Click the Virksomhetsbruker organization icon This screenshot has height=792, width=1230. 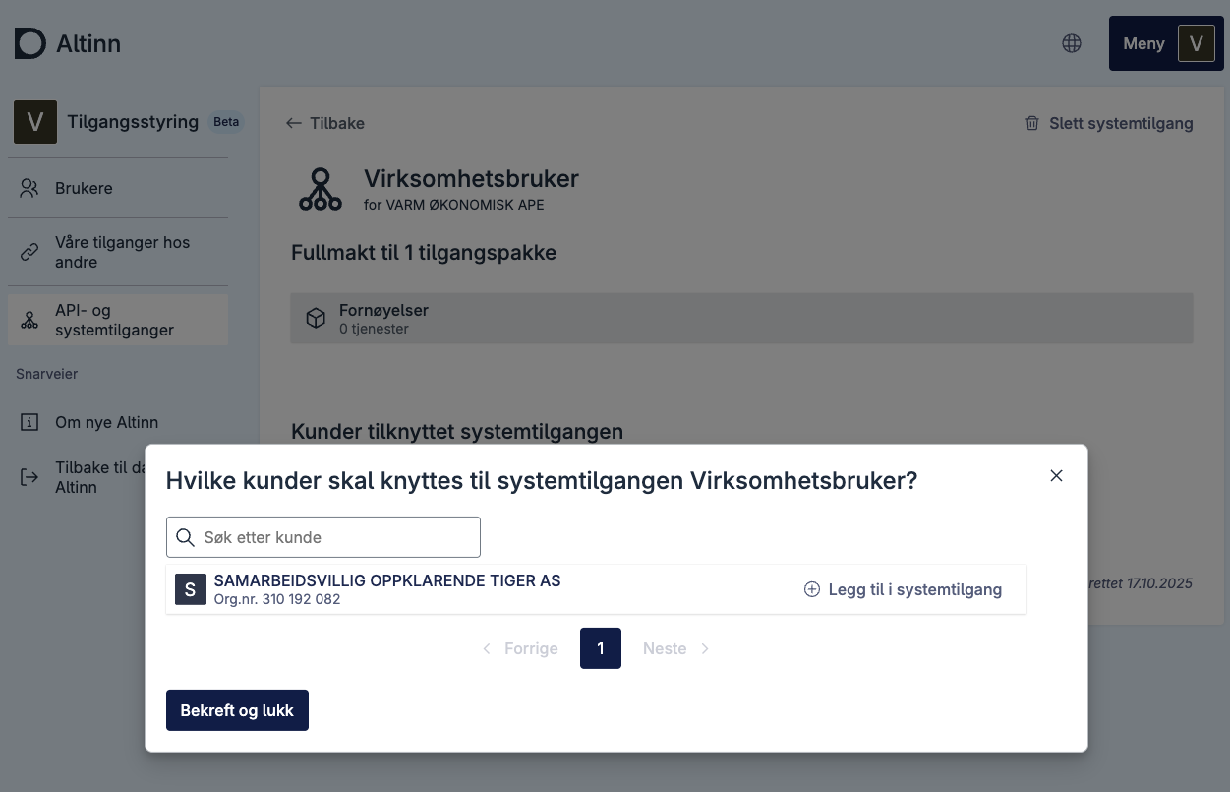click(x=321, y=189)
